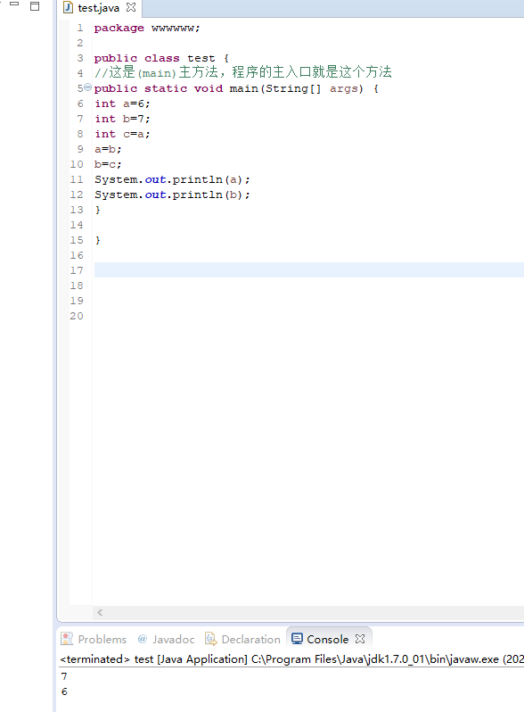The image size is (524, 712).
Task: Click the closing brace on line 15
Action: point(97,240)
